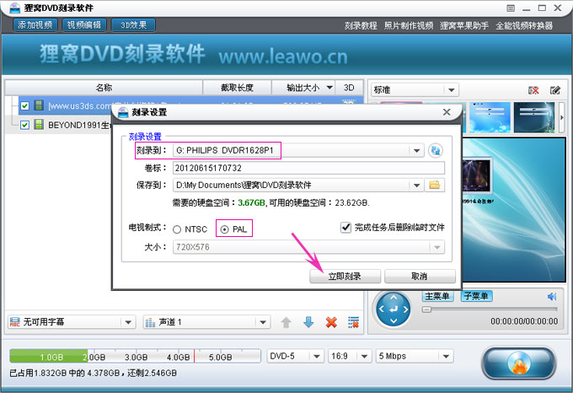Image resolution: width=573 pixels, height=393 pixels.
Task: Click the menu template delete icon
Action: [533, 90]
